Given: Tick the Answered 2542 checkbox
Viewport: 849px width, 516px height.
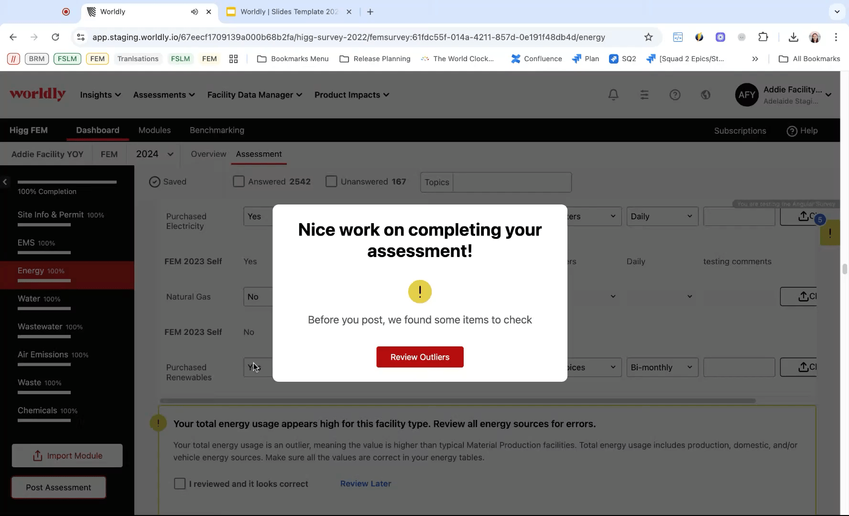Looking at the screenshot, I should tap(239, 182).
